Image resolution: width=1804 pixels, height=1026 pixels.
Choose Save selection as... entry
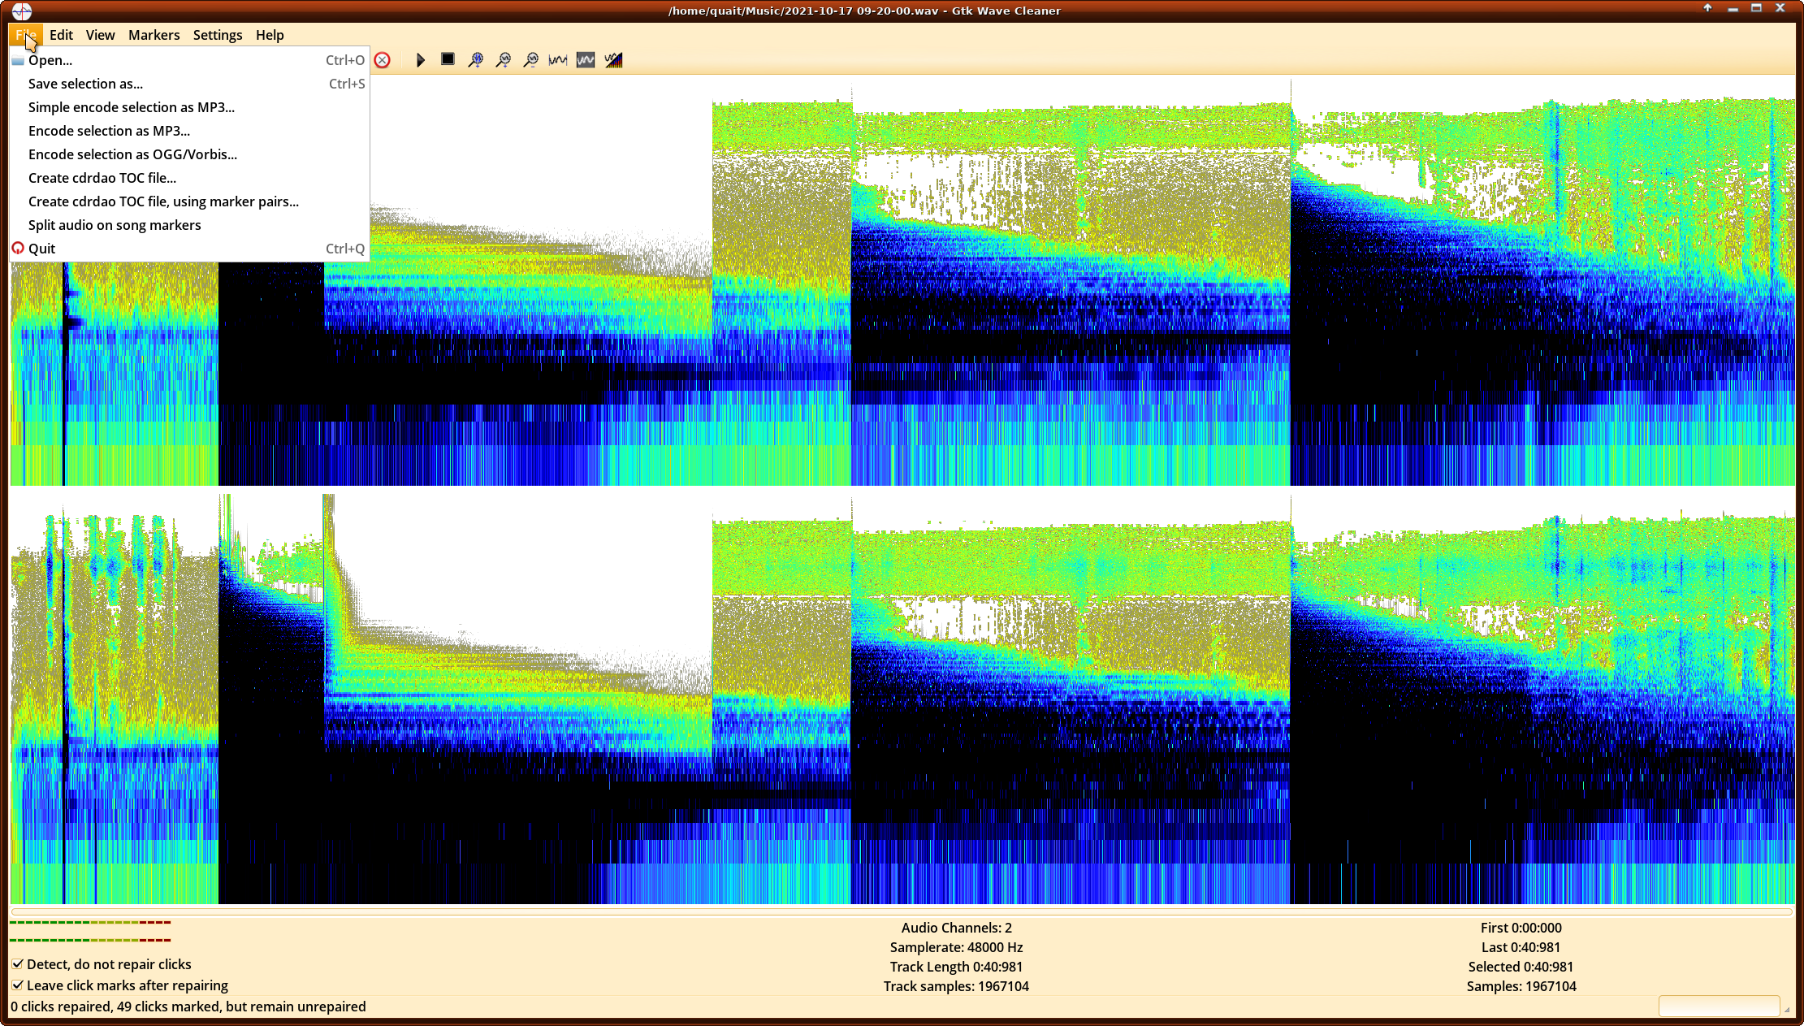tap(85, 84)
